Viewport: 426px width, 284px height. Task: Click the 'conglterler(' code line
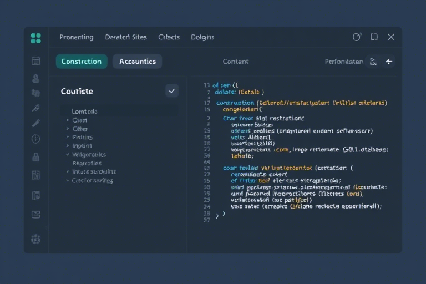(x=242, y=109)
